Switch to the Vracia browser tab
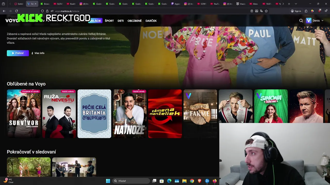Image resolution: width=330 pixels, height=185 pixels. 241,4
